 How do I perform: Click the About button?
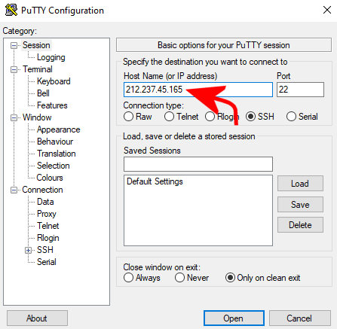[37, 318]
